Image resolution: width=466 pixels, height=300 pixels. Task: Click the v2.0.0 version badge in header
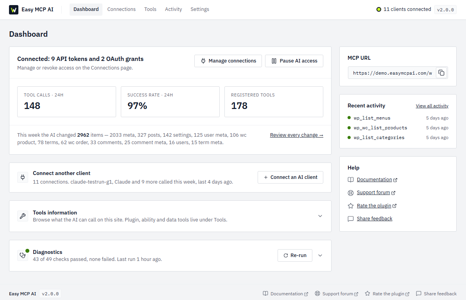point(445,10)
